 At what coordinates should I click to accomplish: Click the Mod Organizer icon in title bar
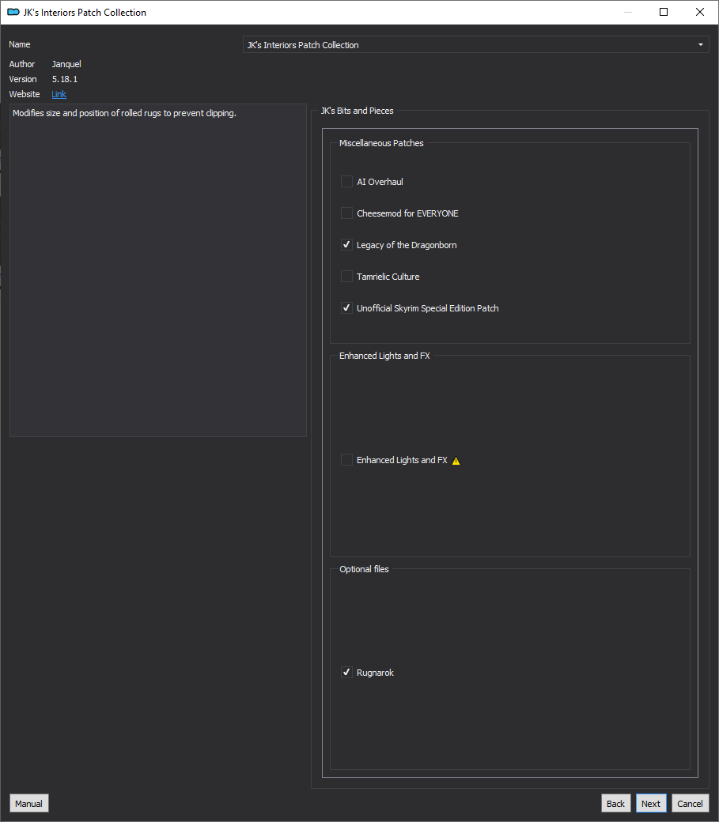(13, 12)
